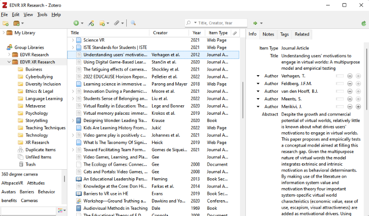Open creator type dropdown for Verhagen
Image resolution: width=369 pixels, height=216 pixels.
click(x=258, y=76)
